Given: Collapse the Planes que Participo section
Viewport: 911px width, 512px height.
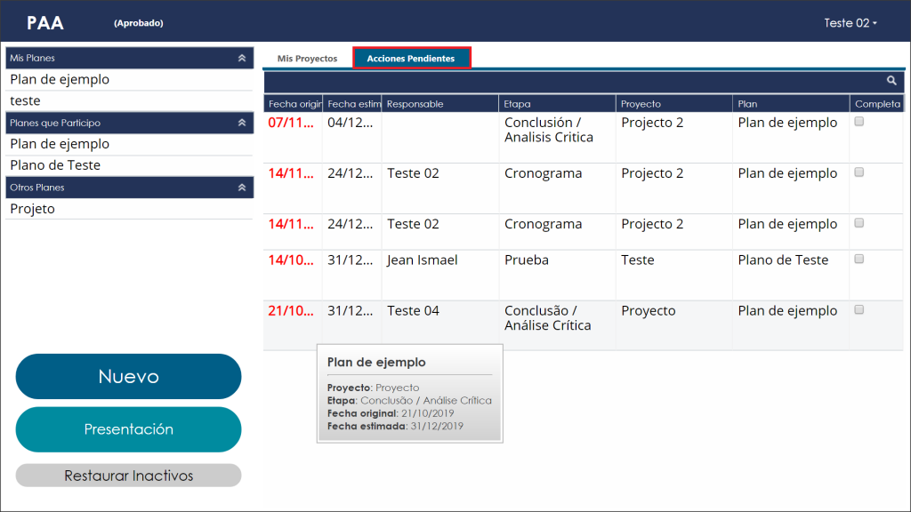Looking at the screenshot, I should pos(242,123).
